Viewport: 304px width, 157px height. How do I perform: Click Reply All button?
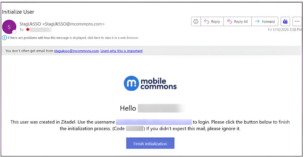(238, 21)
